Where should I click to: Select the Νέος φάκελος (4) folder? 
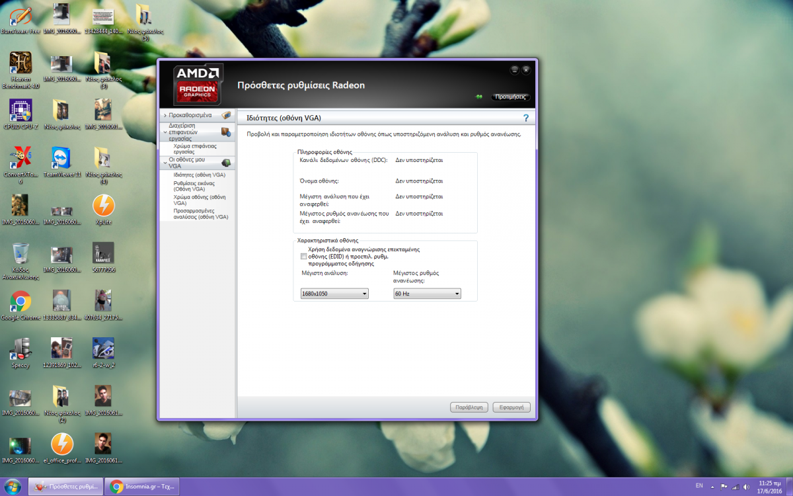click(x=103, y=165)
